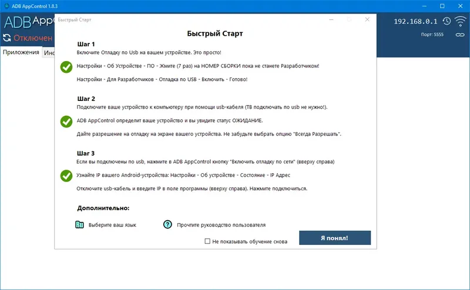
Task: Click the green checkmark for Шаг 2
Action: tap(66, 122)
